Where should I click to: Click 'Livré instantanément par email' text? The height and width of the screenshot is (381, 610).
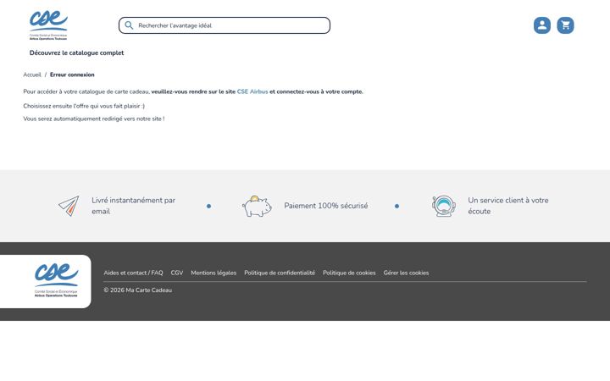[x=134, y=206]
